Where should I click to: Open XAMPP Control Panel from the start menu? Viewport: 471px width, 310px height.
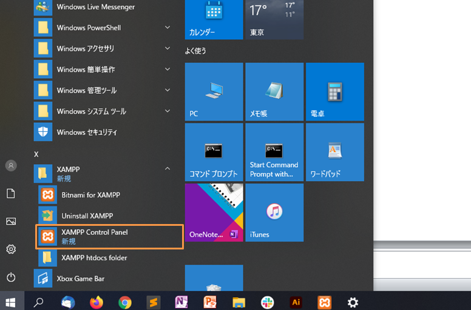109,237
